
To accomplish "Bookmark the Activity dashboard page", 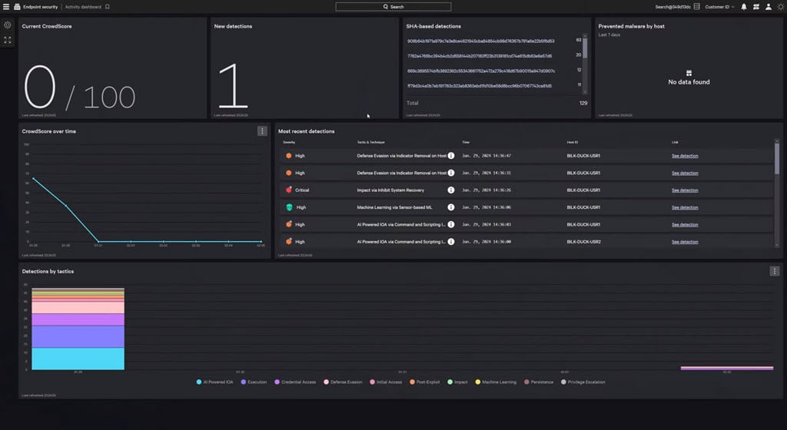I will click(108, 6).
